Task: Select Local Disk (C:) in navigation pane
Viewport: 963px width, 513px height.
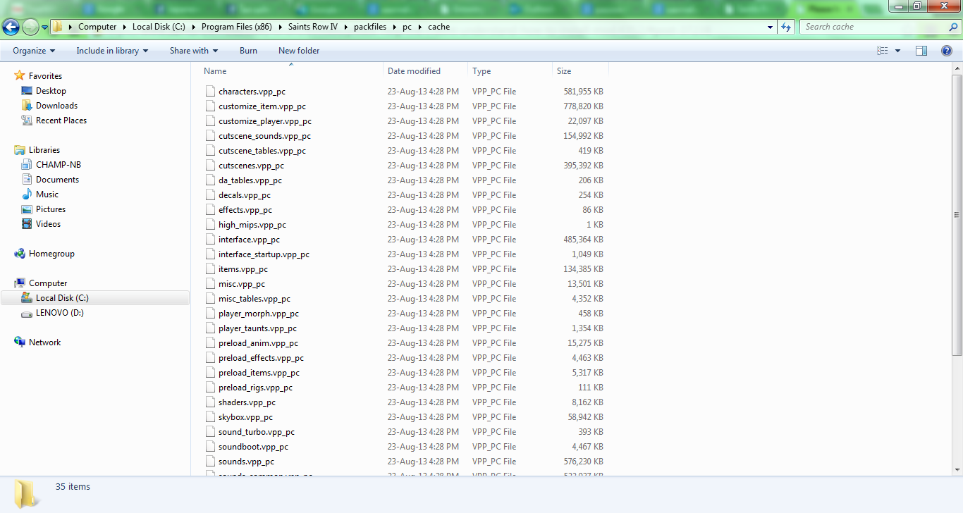Action: (62, 298)
